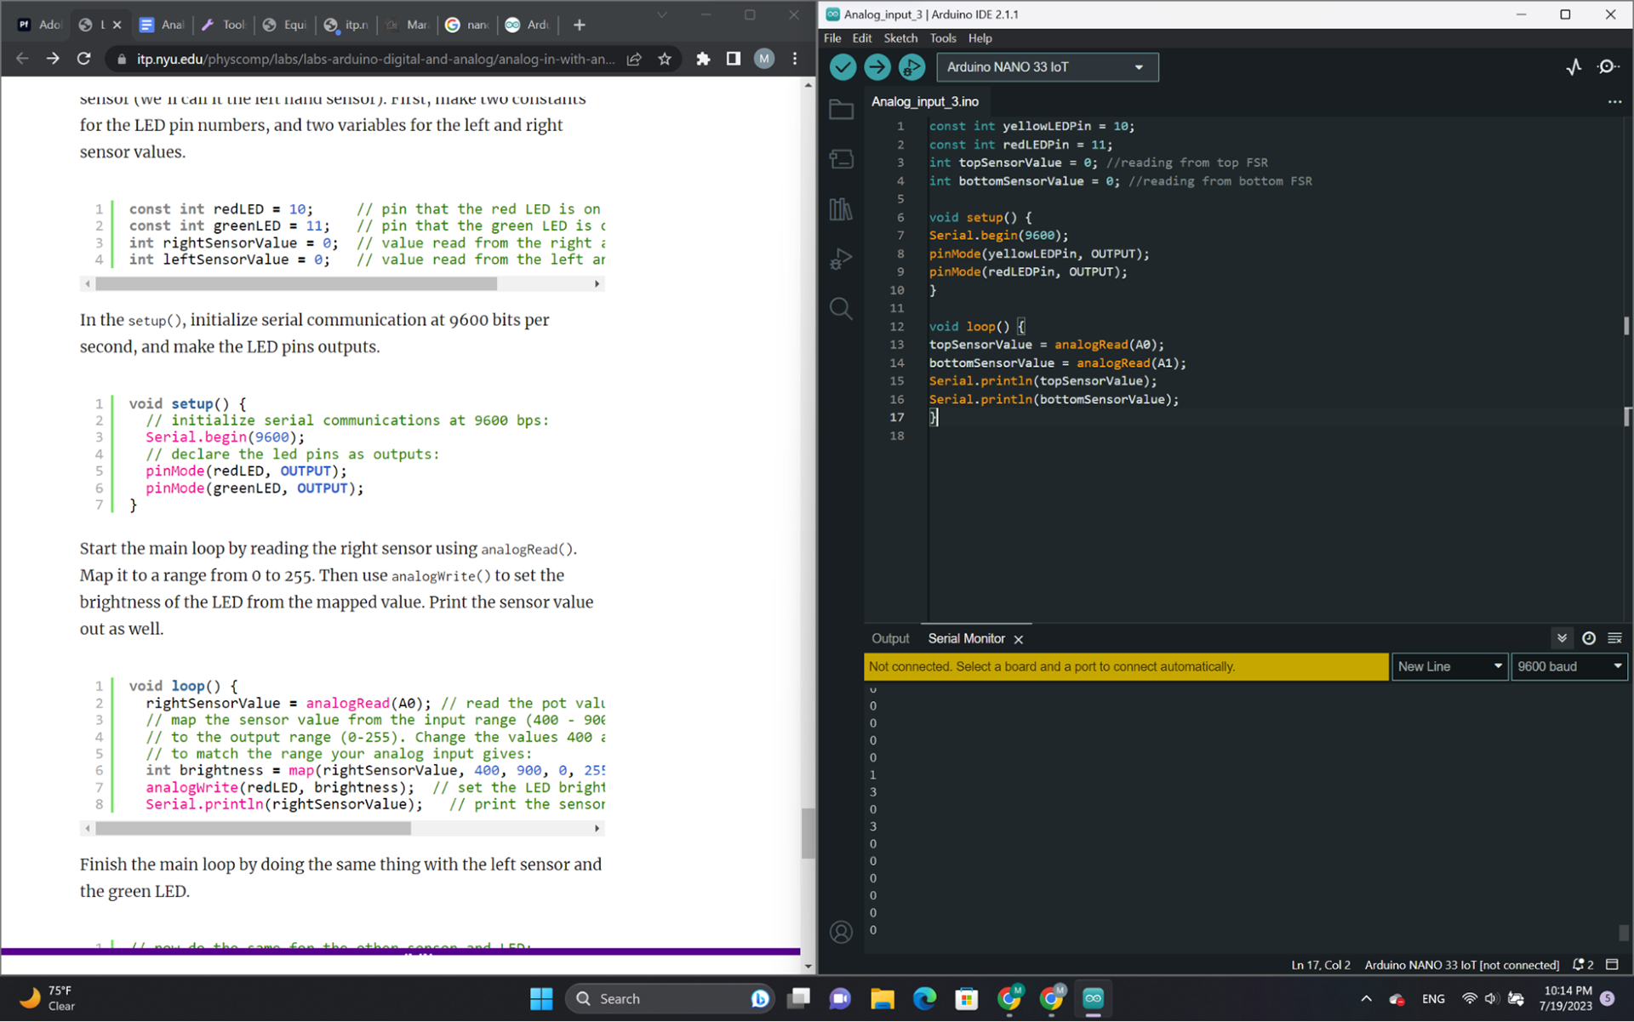The height and width of the screenshot is (1022, 1634).
Task: Click the Upload arrow button
Action: [x=877, y=67]
